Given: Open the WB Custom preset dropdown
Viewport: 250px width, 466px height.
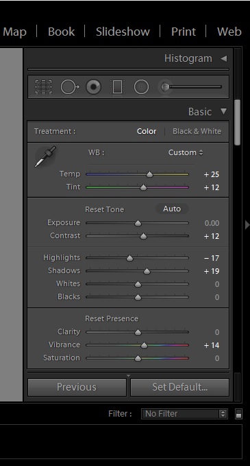Looking at the screenshot, I should pos(186,152).
